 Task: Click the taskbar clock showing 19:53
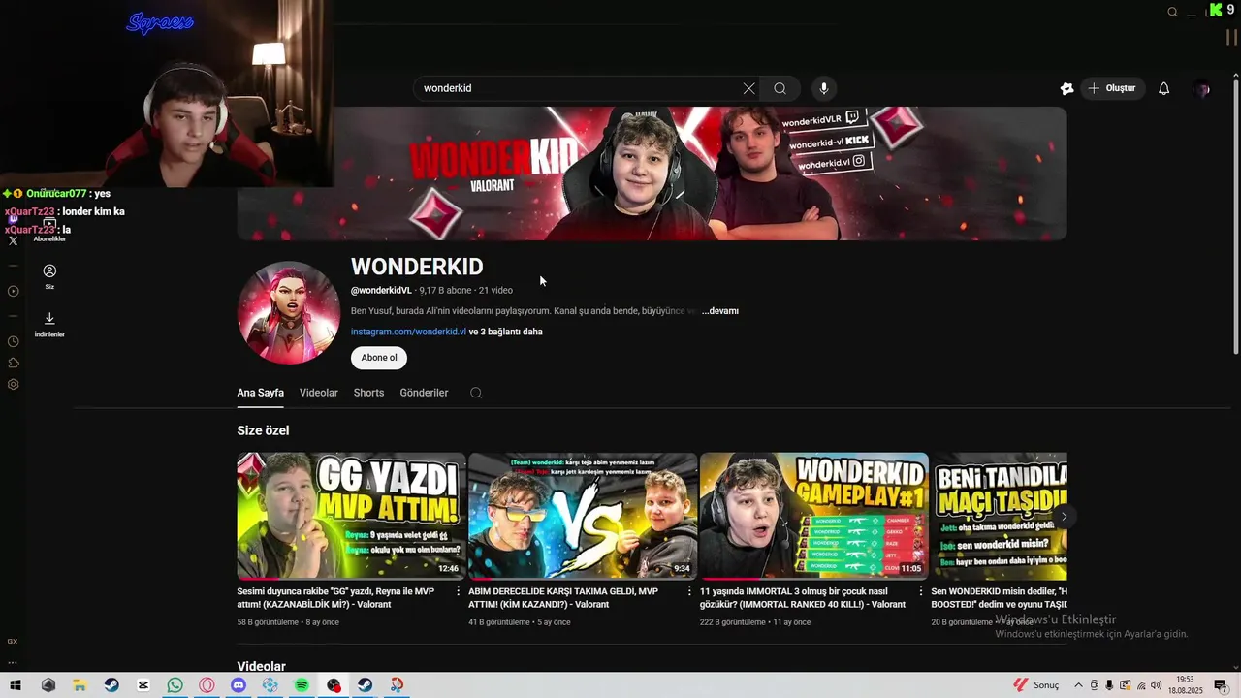pos(1185,685)
